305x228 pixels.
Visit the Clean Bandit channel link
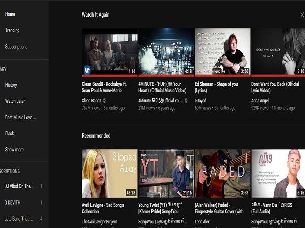(91, 101)
